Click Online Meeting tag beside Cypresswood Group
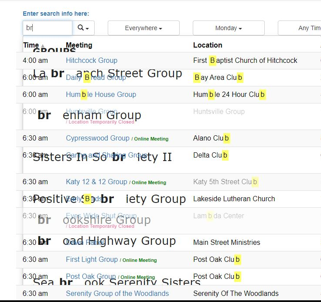 point(151,139)
